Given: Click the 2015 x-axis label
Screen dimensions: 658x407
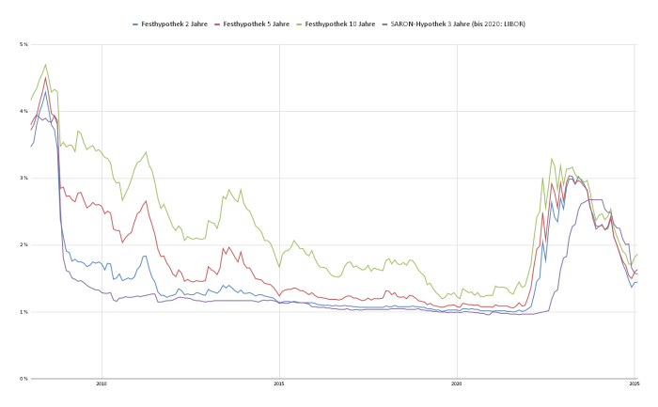Looking at the screenshot, I should point(279,384).
